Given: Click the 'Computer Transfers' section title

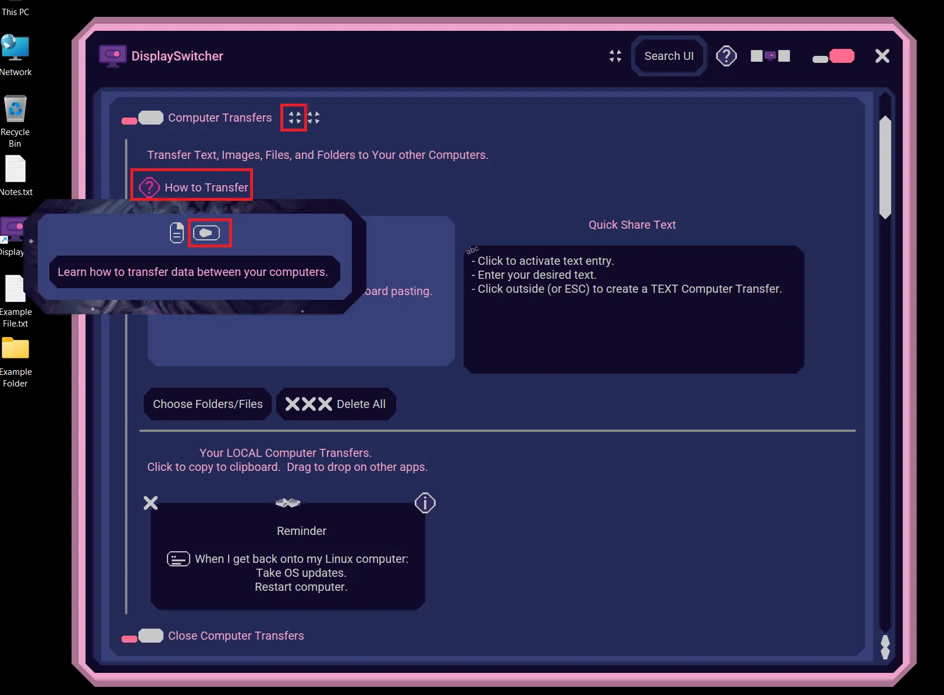Looking at the screenshot, I should [x=220, y=118].
